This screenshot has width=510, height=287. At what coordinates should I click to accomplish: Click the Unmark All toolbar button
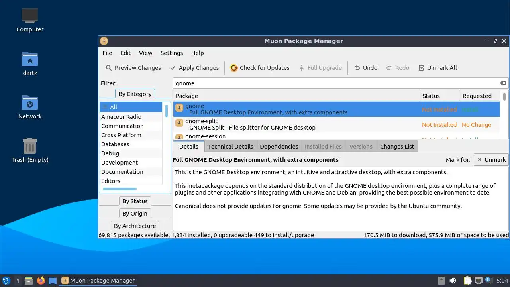[437, 68]
